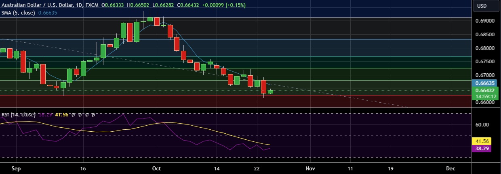This screenshot has height=174, width=501.
Task: Click the open price value 0.66333
Action: [x=114, y=5]
